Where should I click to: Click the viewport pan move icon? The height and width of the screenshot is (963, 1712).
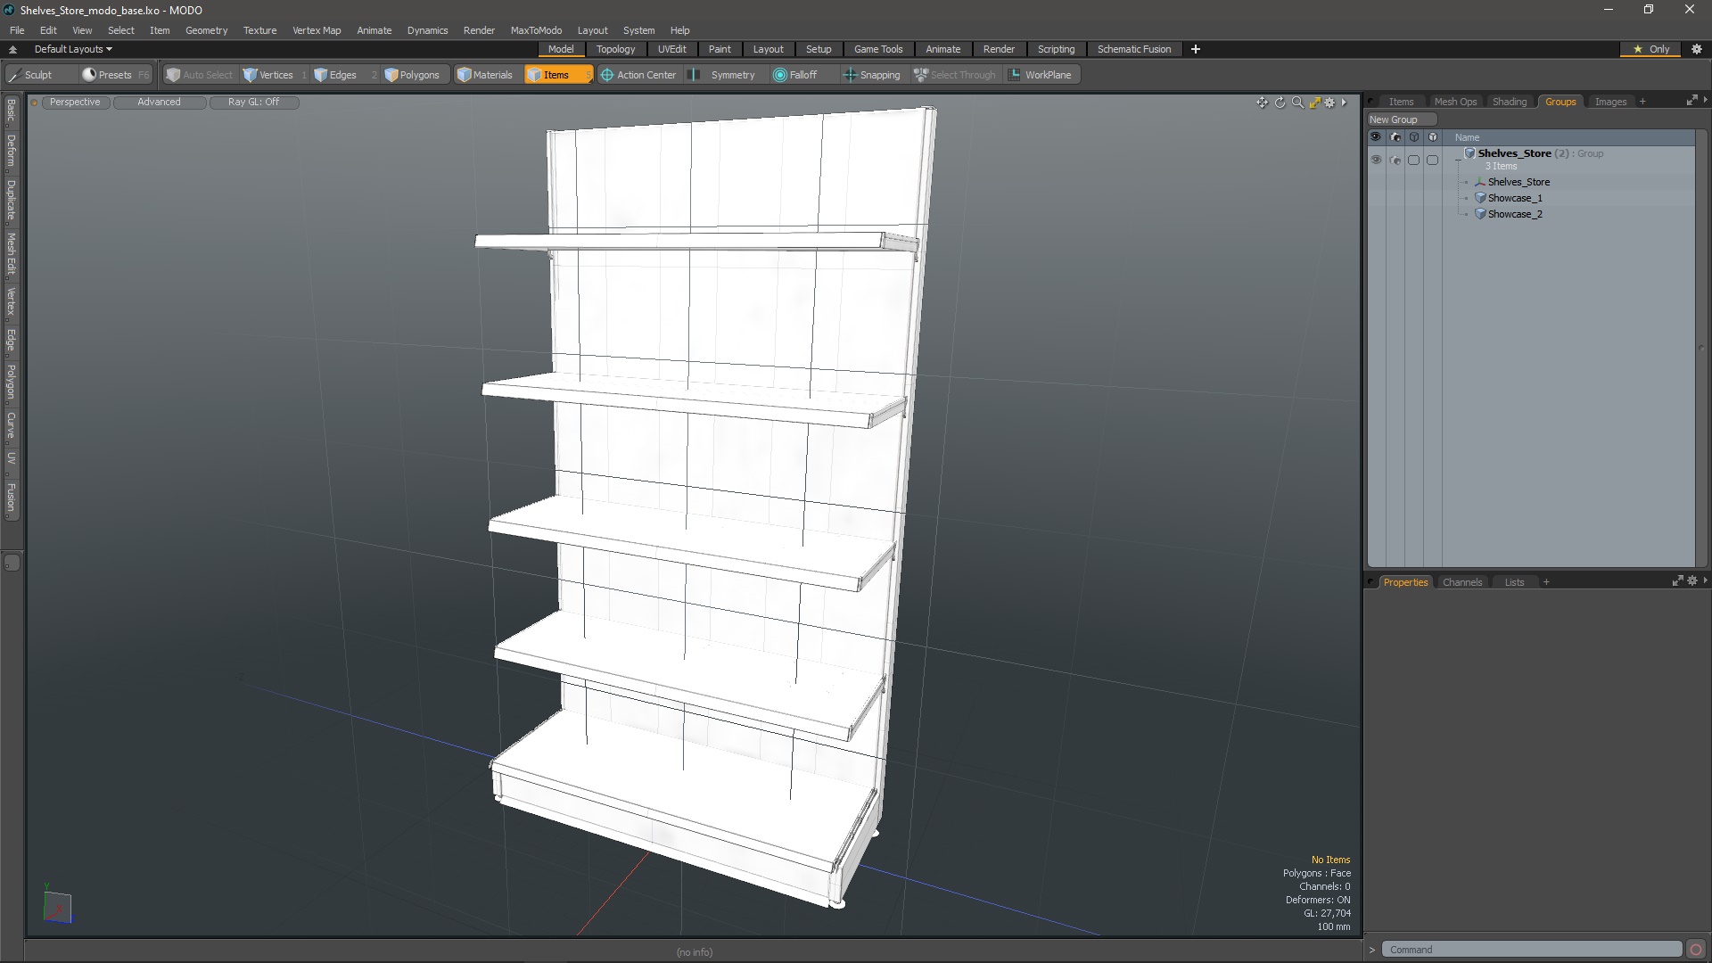pyautogui.click(x=1262, y=103)
